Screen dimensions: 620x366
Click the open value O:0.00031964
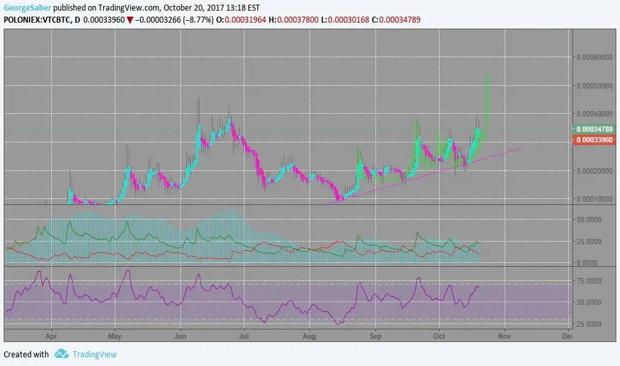point(241,20)
